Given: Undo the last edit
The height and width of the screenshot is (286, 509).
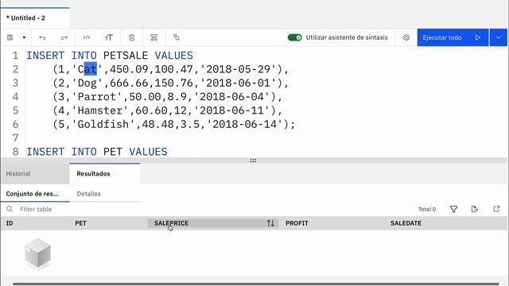Looking at the screenshot, I should 42,37.
